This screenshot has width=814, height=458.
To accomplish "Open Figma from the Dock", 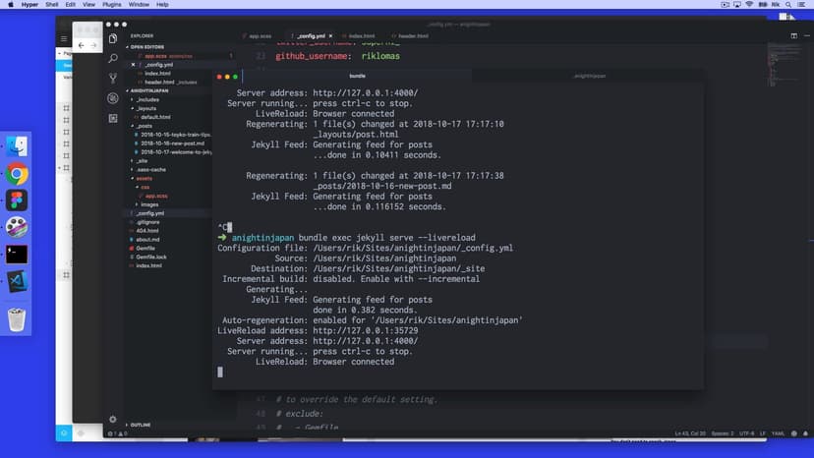I will pos(17,200).
